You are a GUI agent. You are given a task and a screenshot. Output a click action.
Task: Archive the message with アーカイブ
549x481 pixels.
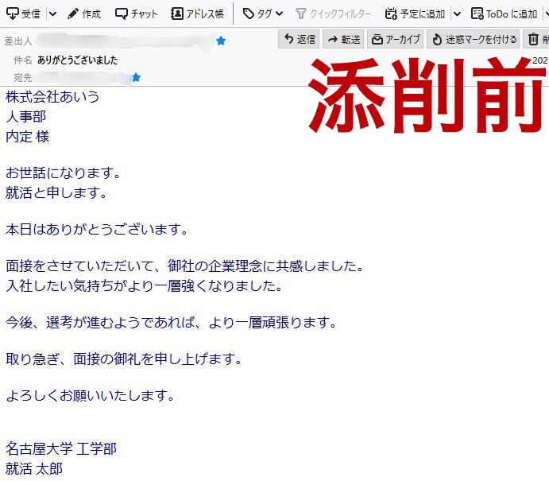point(396,39)
